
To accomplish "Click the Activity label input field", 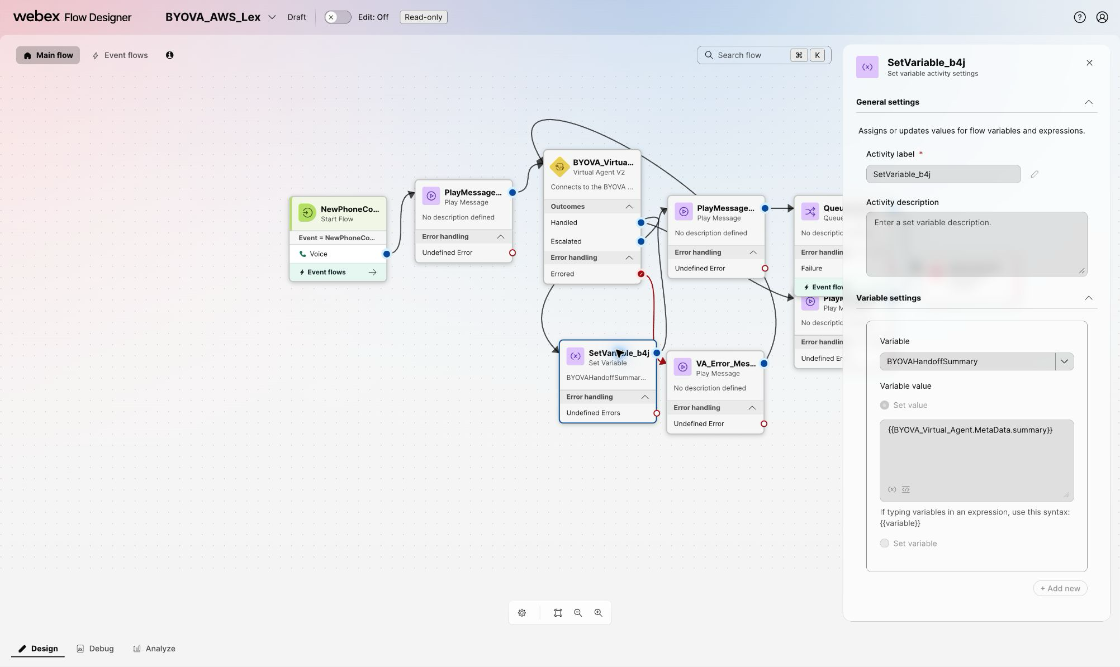I will coord(943,174).
